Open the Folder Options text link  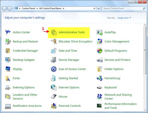tap(114, 69)
